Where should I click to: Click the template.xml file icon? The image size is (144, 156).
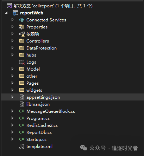click(x=21, y=147)
